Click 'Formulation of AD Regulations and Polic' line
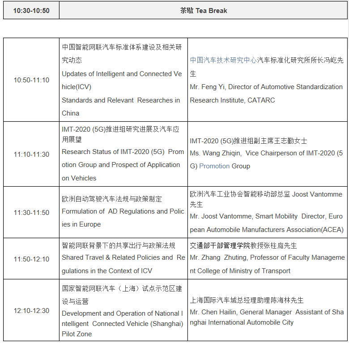 point(123,211)
